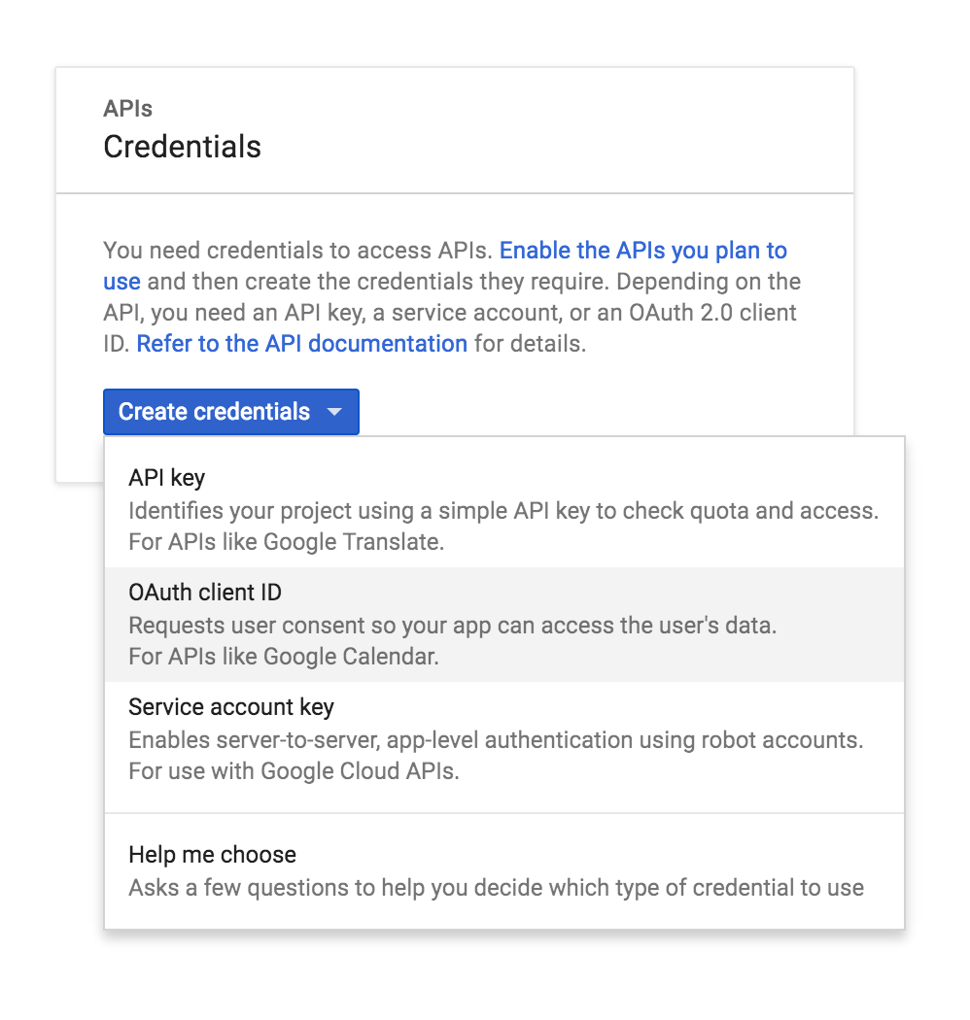Screen dimensions: 970x1020
Task: Select Service account key option
Action: point(504,739)
